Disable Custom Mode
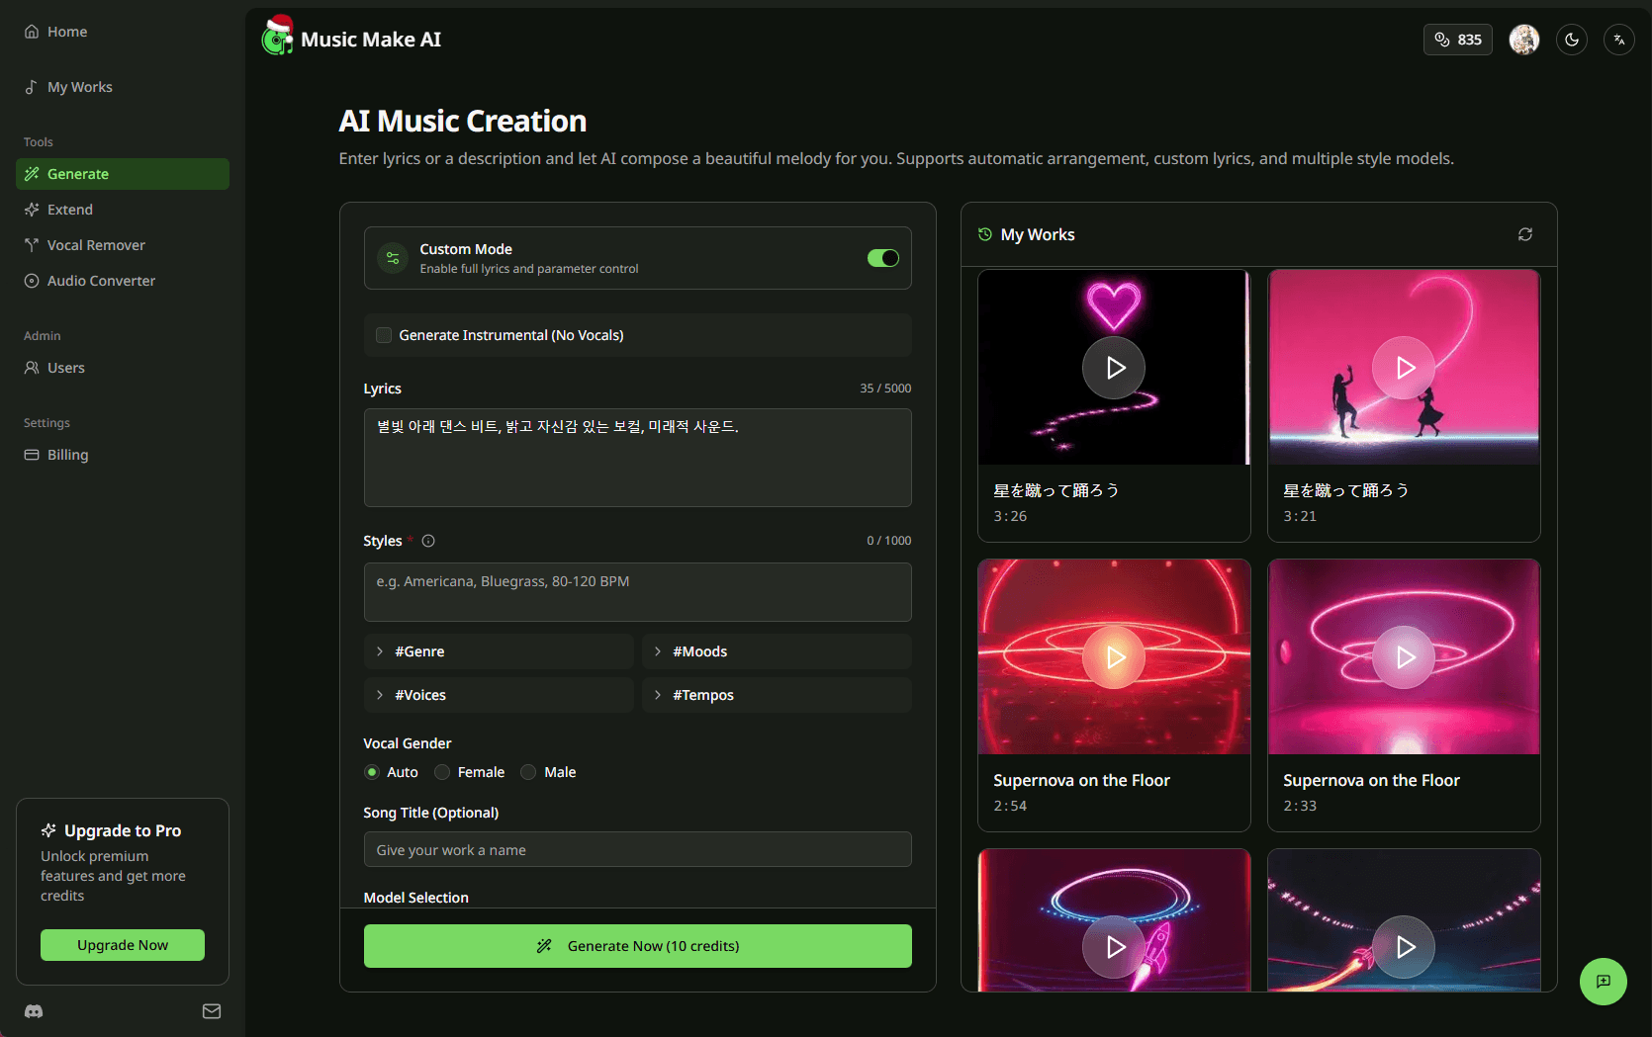This screenshot has width=1652, height=1037. (x=881, y=257)
